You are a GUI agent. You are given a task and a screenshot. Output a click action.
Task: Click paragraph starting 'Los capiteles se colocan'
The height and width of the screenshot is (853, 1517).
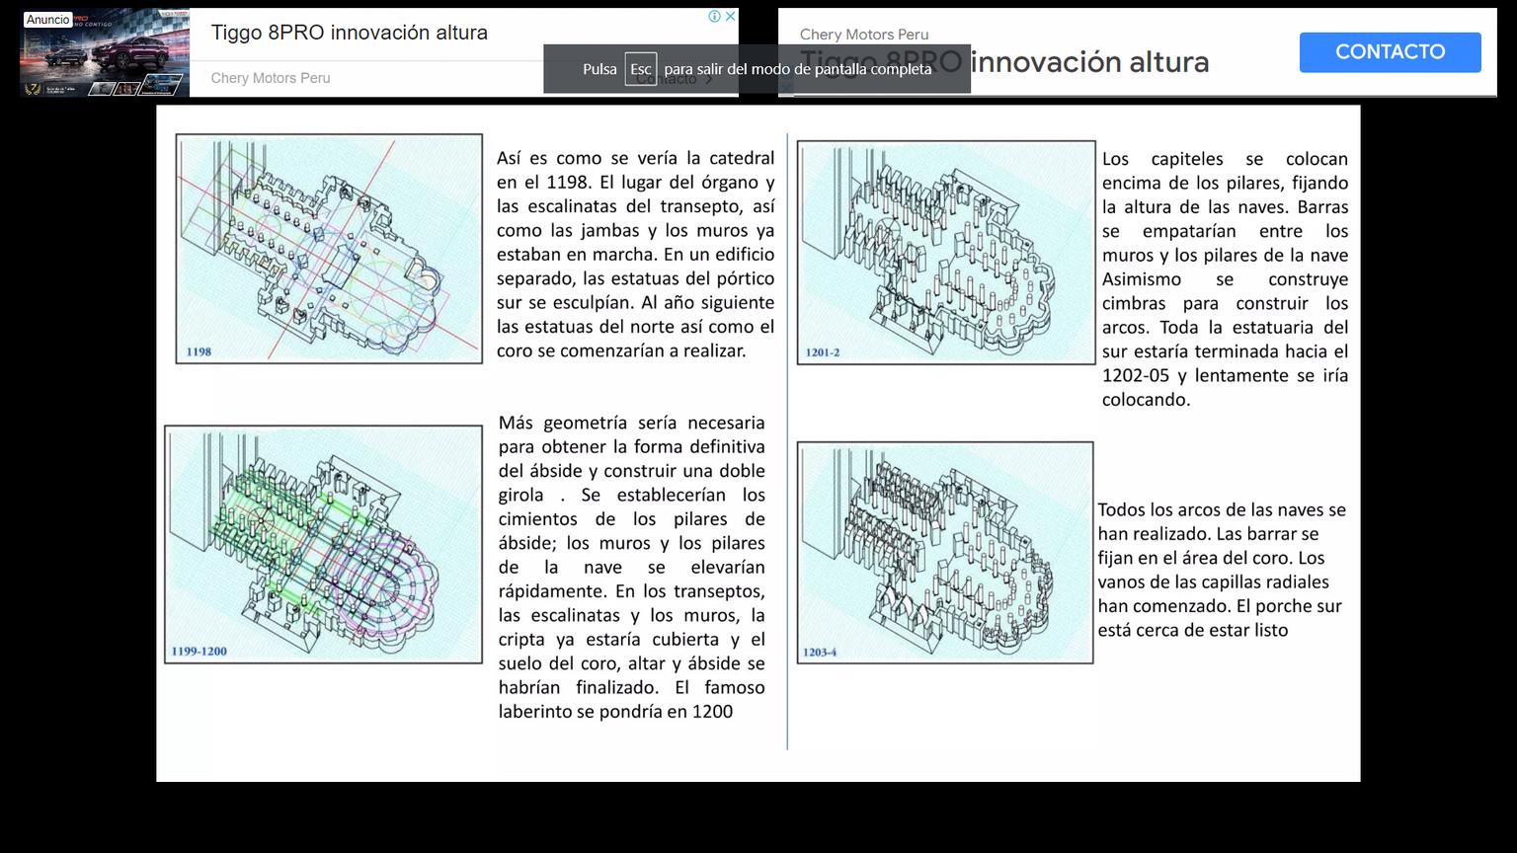click(x=1225, y=278)
